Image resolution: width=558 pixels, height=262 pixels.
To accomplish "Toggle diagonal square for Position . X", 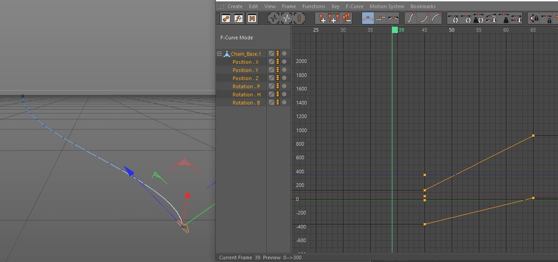I will [272, 62].
